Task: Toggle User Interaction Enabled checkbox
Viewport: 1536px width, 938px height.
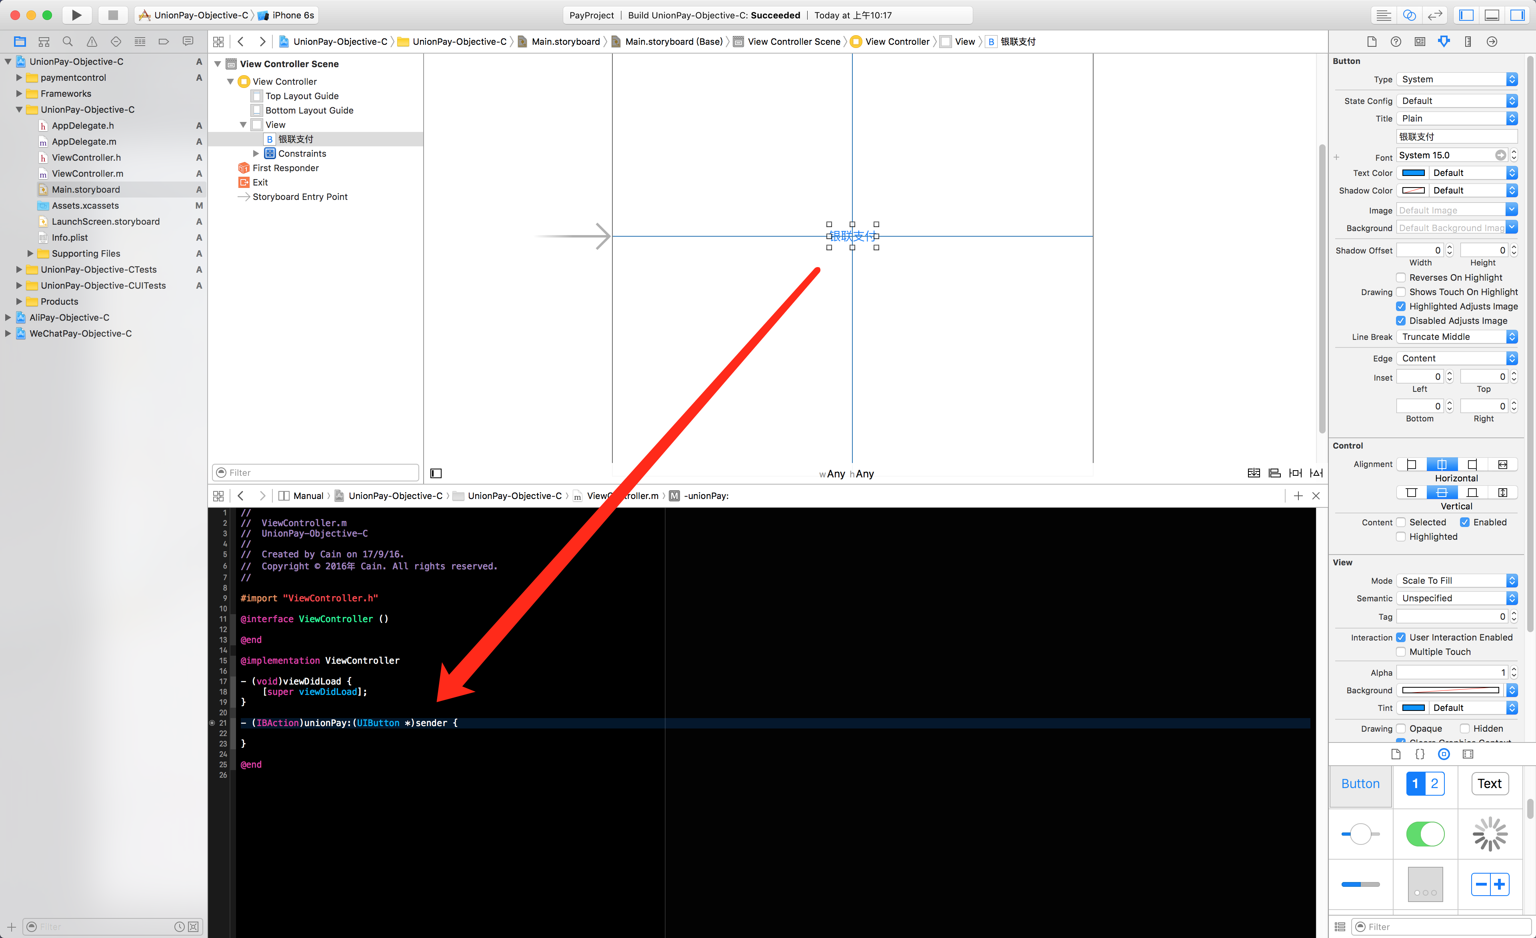Action: pyautogui.click(x=1401, y=637)
